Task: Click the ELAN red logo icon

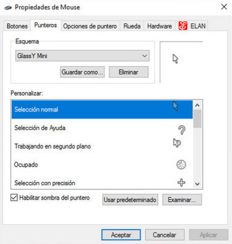Action: 183,26
